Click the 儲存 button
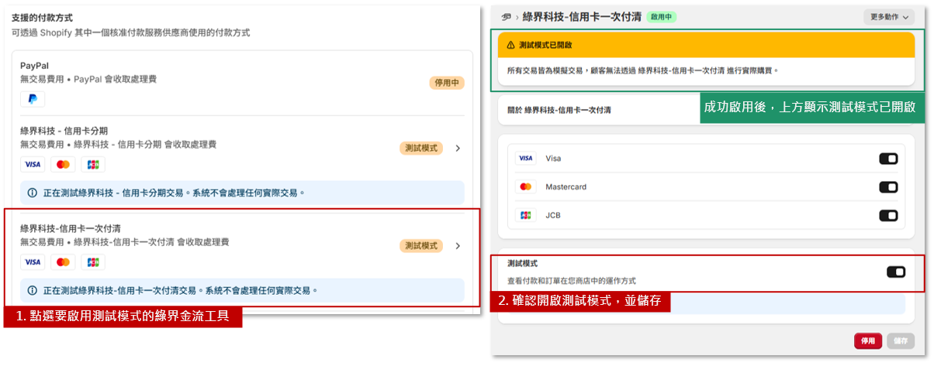934x366 pixels. (x=901, y=341)
